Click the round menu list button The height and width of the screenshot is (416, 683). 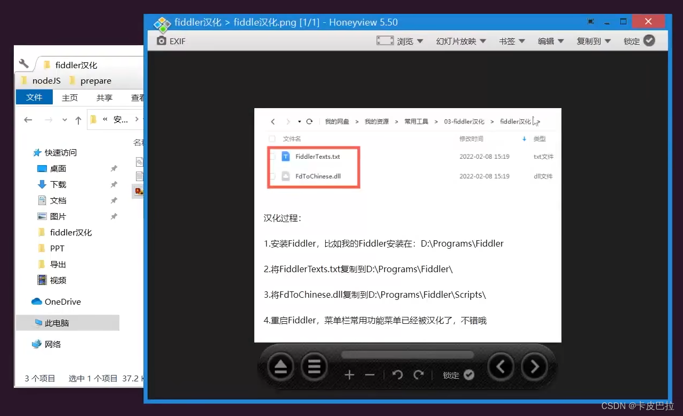pos(314,366)
